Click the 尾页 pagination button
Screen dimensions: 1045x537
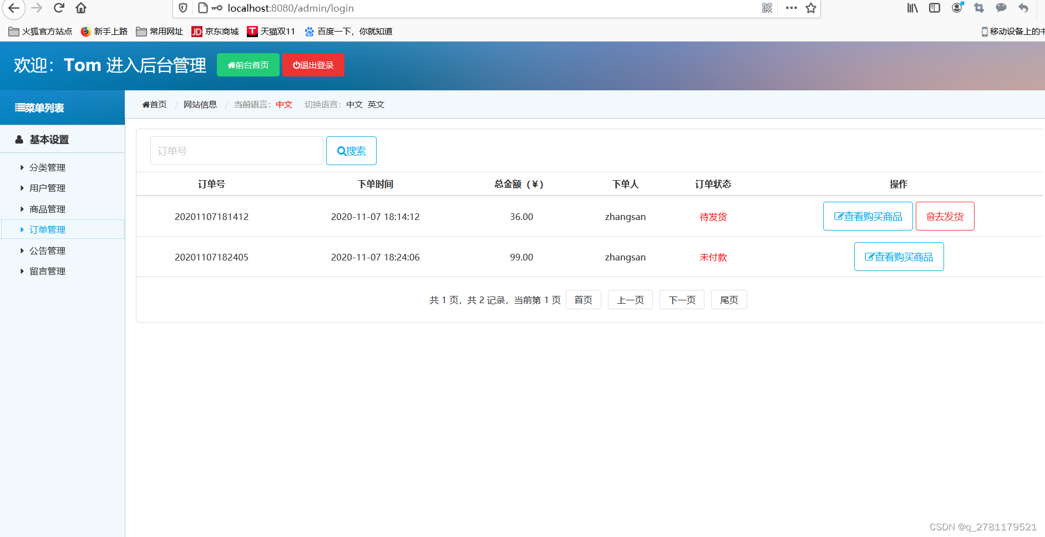click(x=729, y=300)
